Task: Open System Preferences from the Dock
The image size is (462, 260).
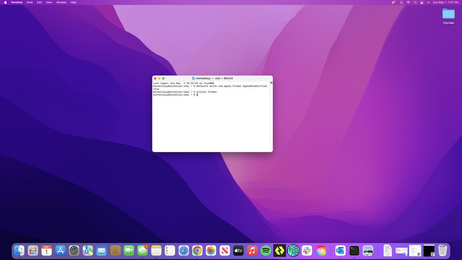Action: (74, 250)
